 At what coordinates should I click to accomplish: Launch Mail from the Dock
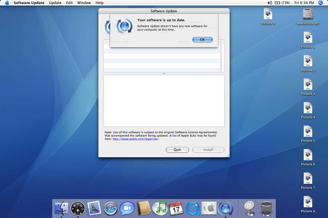click(x=94, y=208)
